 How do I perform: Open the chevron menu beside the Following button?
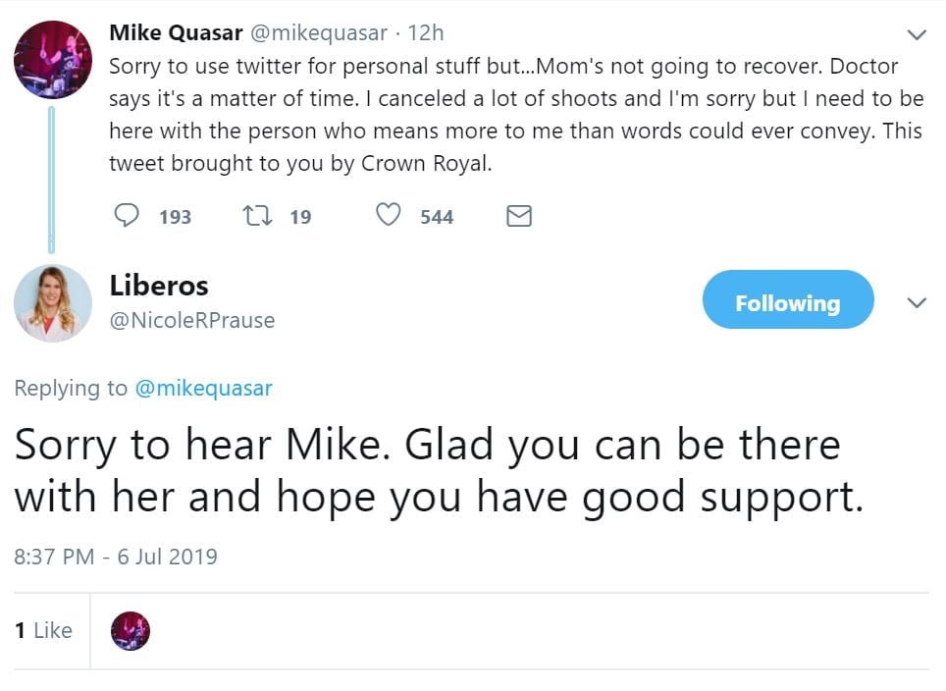tap(917, 303)
